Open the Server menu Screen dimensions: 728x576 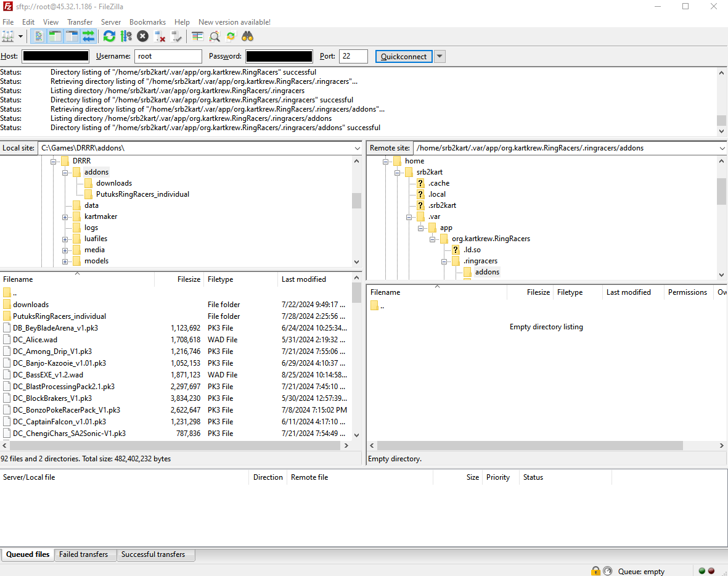111,22
